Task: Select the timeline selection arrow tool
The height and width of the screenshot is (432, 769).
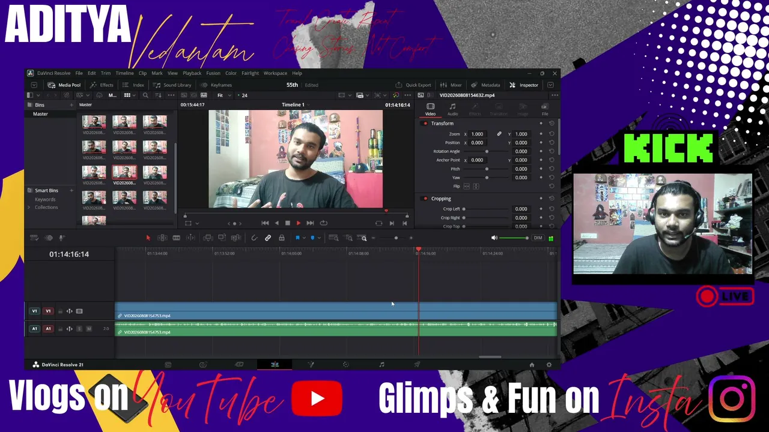Action: coord(148,238)
